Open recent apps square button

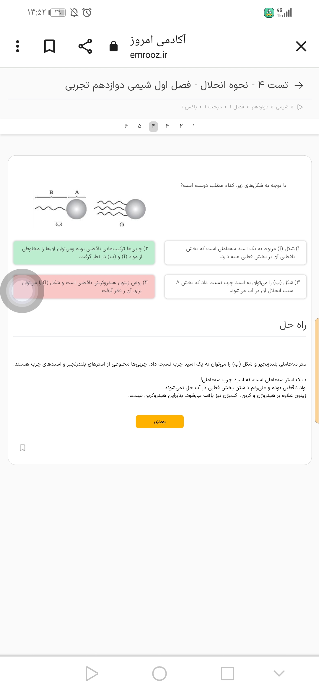(x=227, y=673)
